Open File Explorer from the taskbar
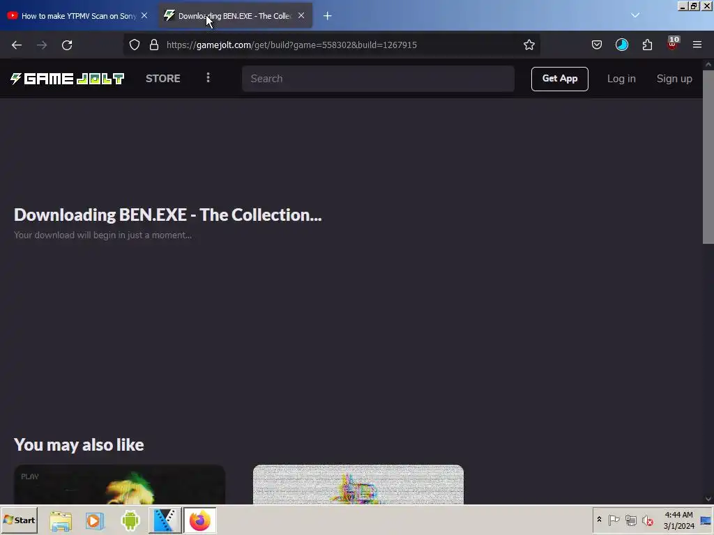Screen dimensions: 714x535 coord(61,520)
